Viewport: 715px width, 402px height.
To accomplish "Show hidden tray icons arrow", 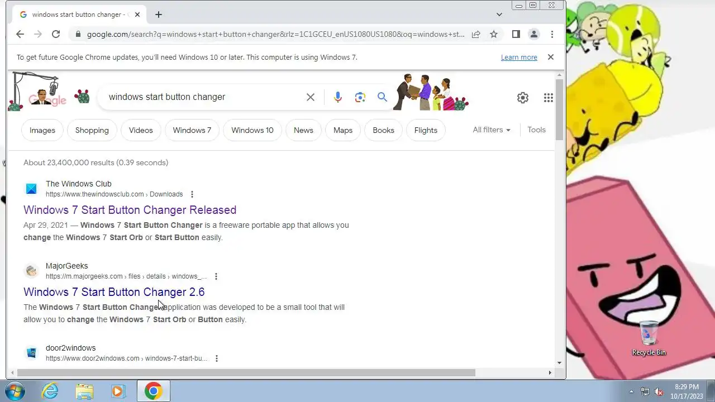I will [631, 391].
